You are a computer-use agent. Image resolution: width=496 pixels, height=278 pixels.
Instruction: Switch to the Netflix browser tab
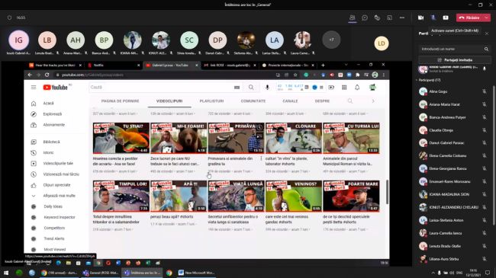pos(114,65)
